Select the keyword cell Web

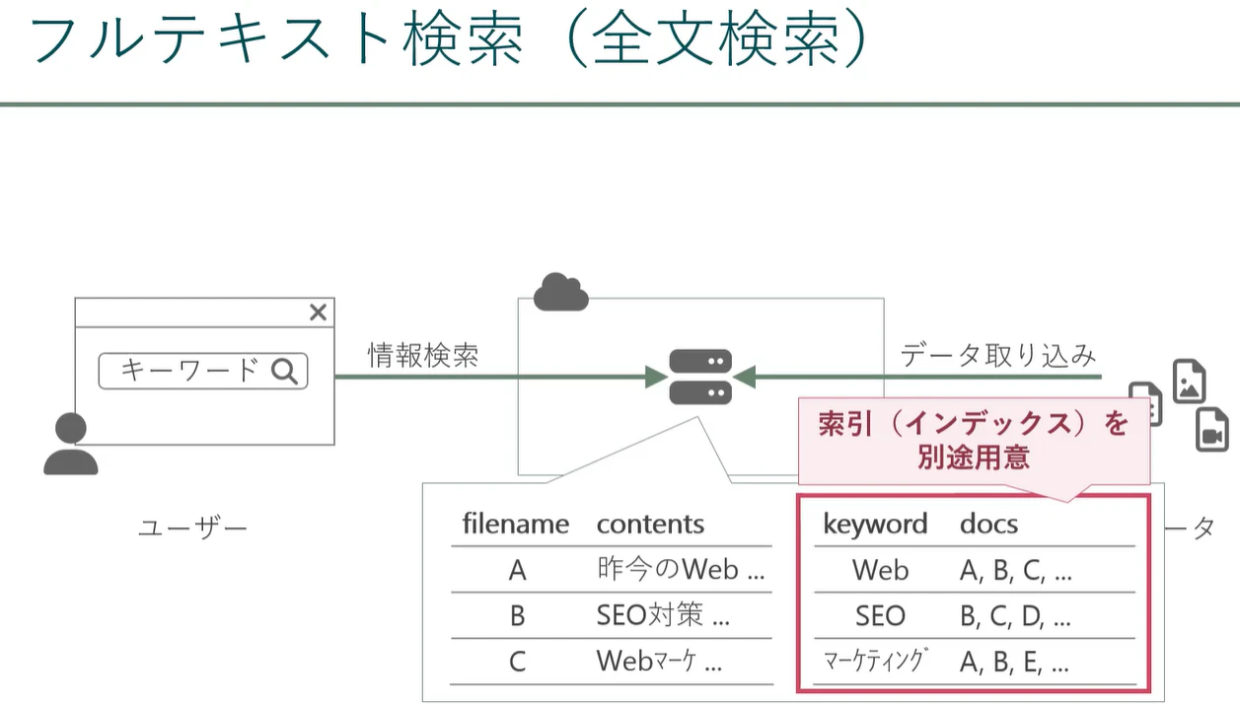(x=880, y=570)
